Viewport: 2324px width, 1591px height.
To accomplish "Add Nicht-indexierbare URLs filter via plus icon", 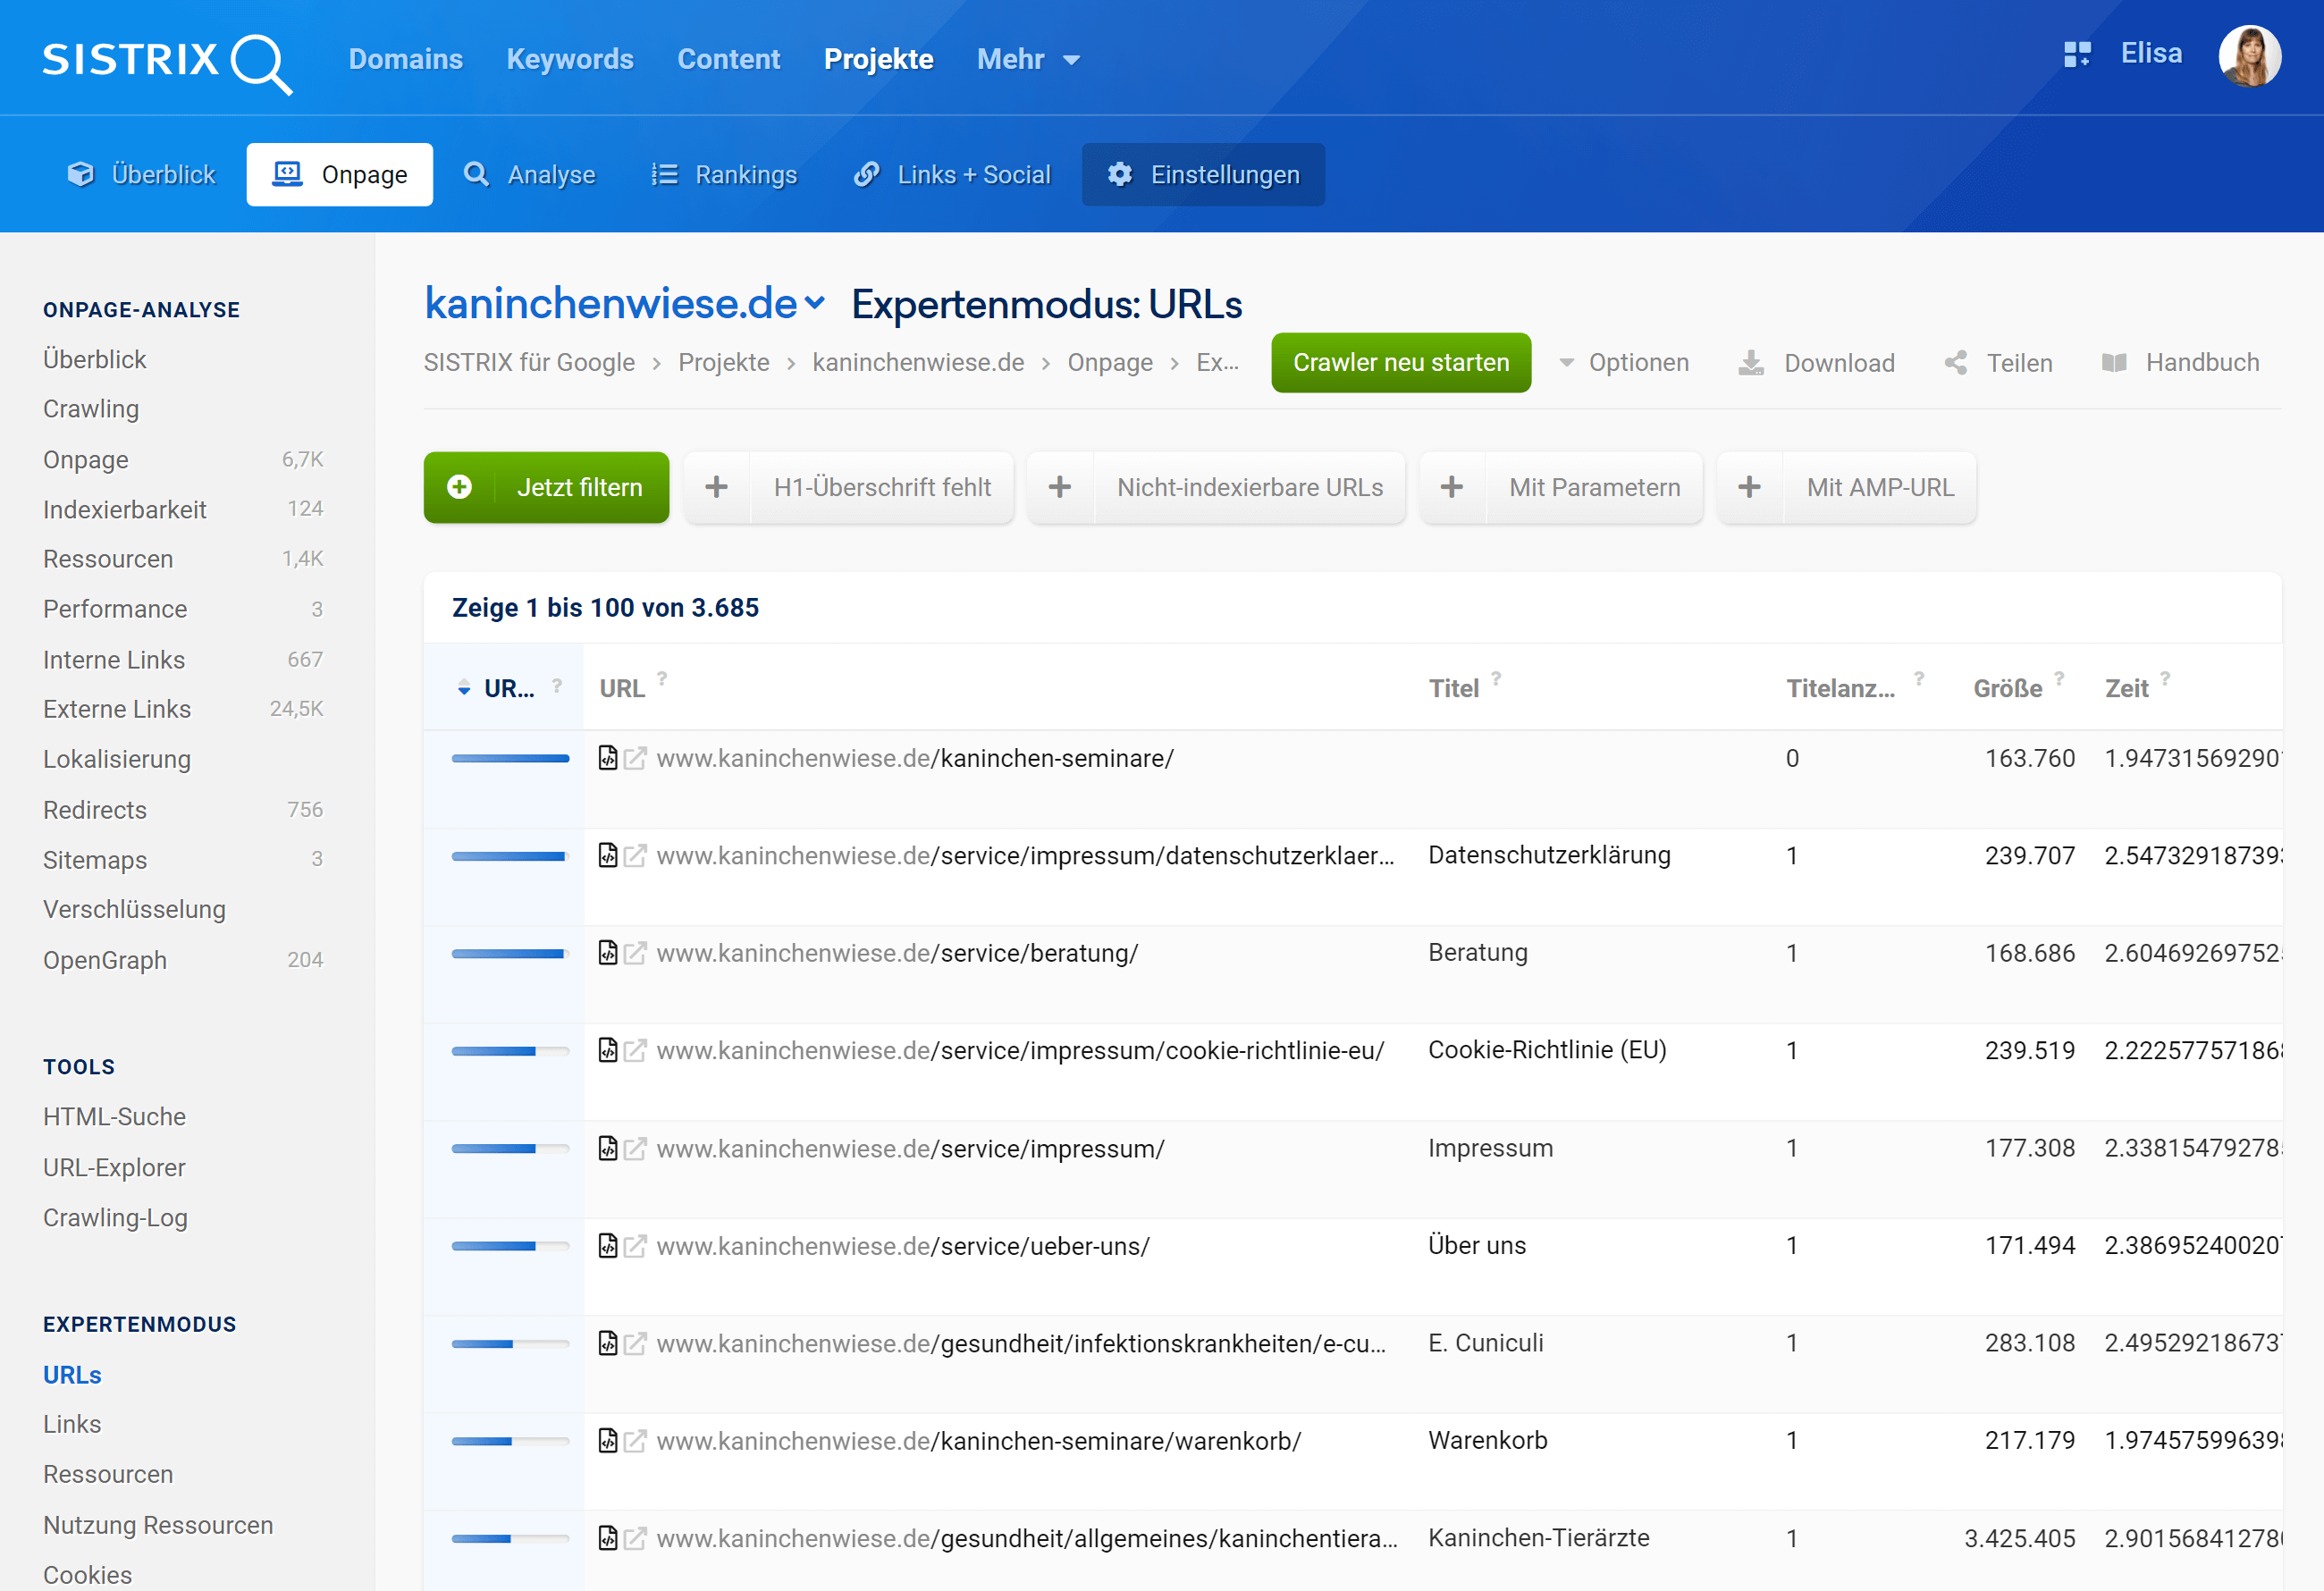I will click(x=1060, y=487).
